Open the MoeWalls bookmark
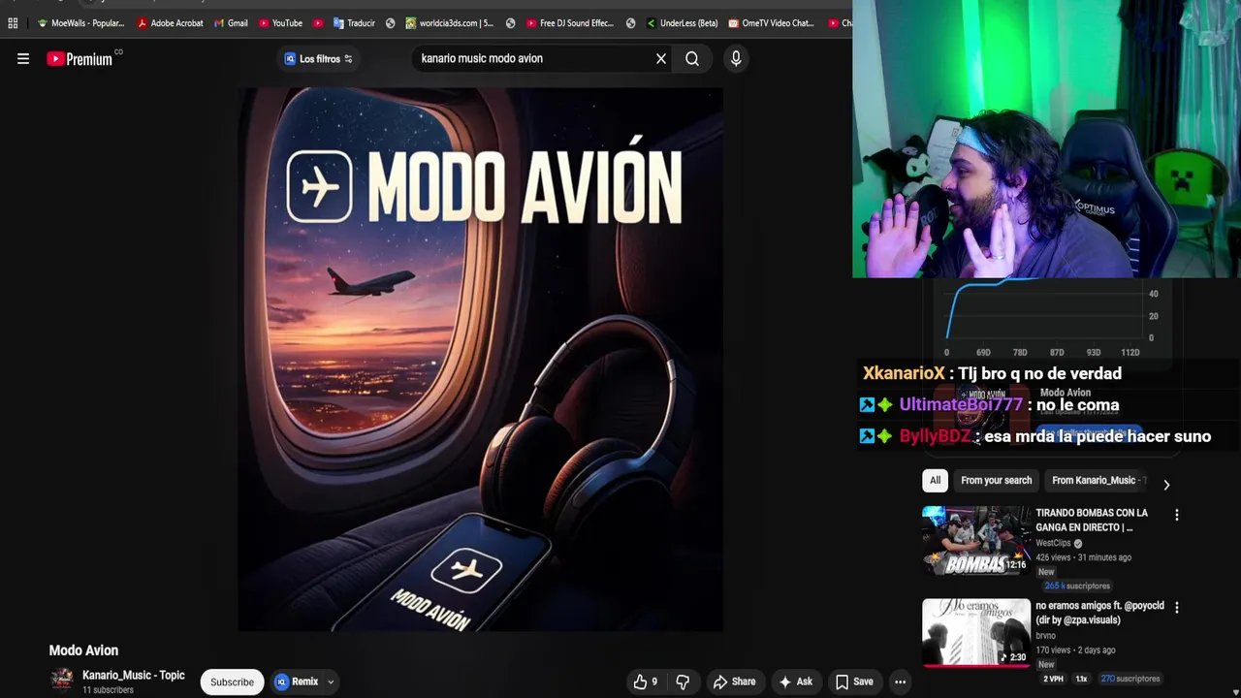 pyautogui.click(x=81, y=23)
